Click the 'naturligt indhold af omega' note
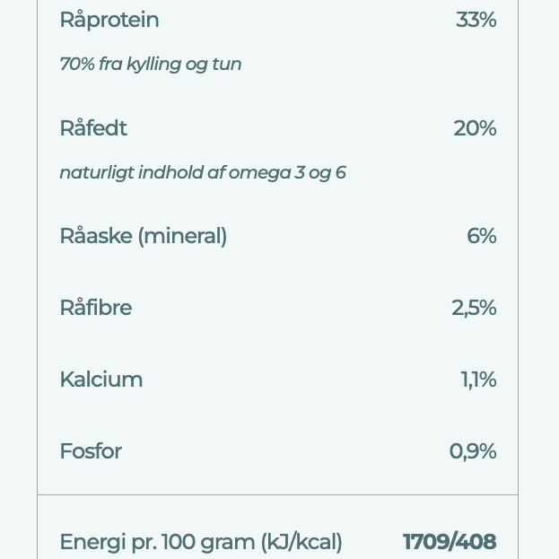The image size is (559, 559). tap(202, 172)
